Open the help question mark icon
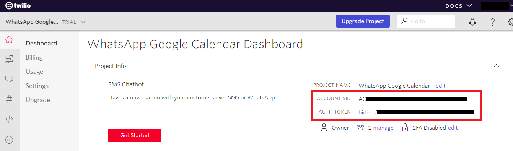Viewport: 513px width, 151px height. click(493, 22)
